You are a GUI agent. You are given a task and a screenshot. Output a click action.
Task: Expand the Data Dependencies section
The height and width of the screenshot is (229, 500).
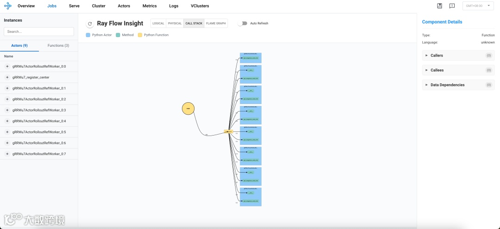(458, 85)
